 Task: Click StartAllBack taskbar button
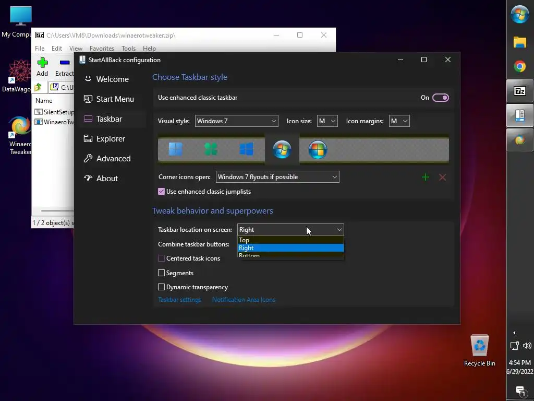point(520,115)
